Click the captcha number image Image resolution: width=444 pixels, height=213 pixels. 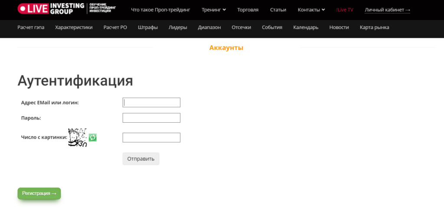coord(78,137)
